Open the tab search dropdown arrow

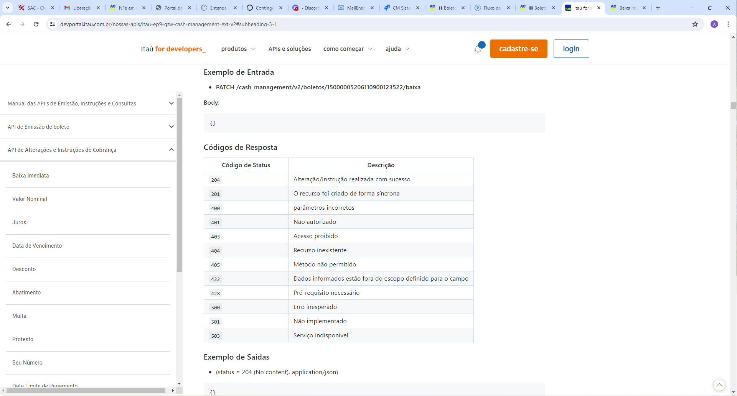pyautogui.click(x=8, y=8)
